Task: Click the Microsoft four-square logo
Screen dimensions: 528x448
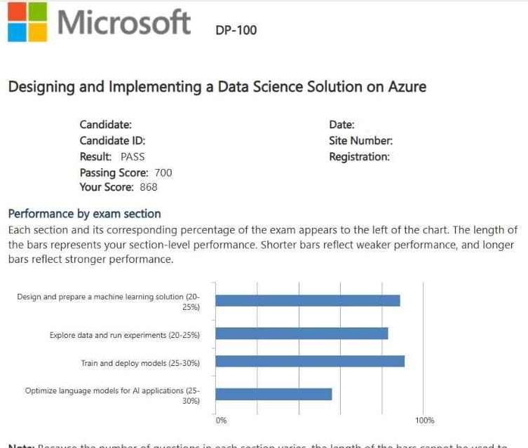Action: (x=27, y=22)
